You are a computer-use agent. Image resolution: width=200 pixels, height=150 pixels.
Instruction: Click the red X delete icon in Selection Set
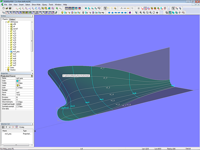13,127
